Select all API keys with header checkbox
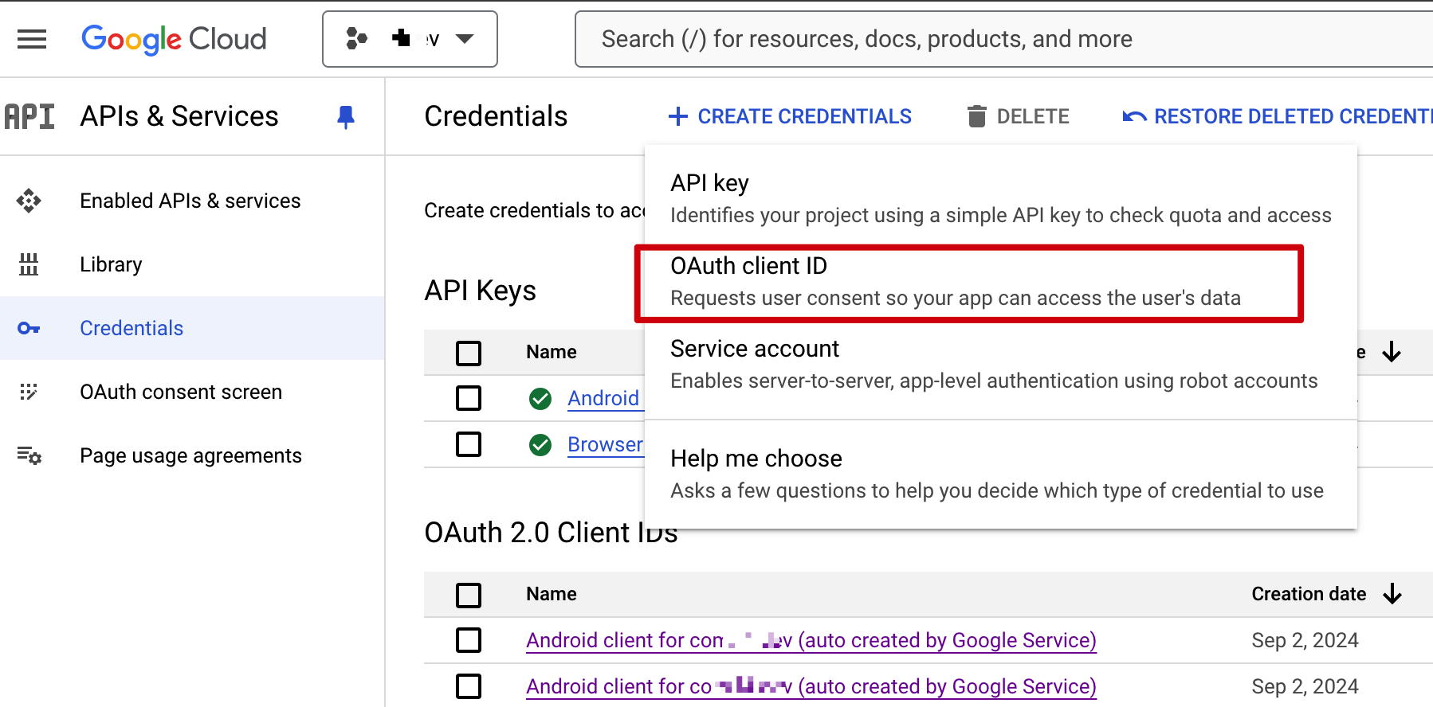 click(469, 353)
